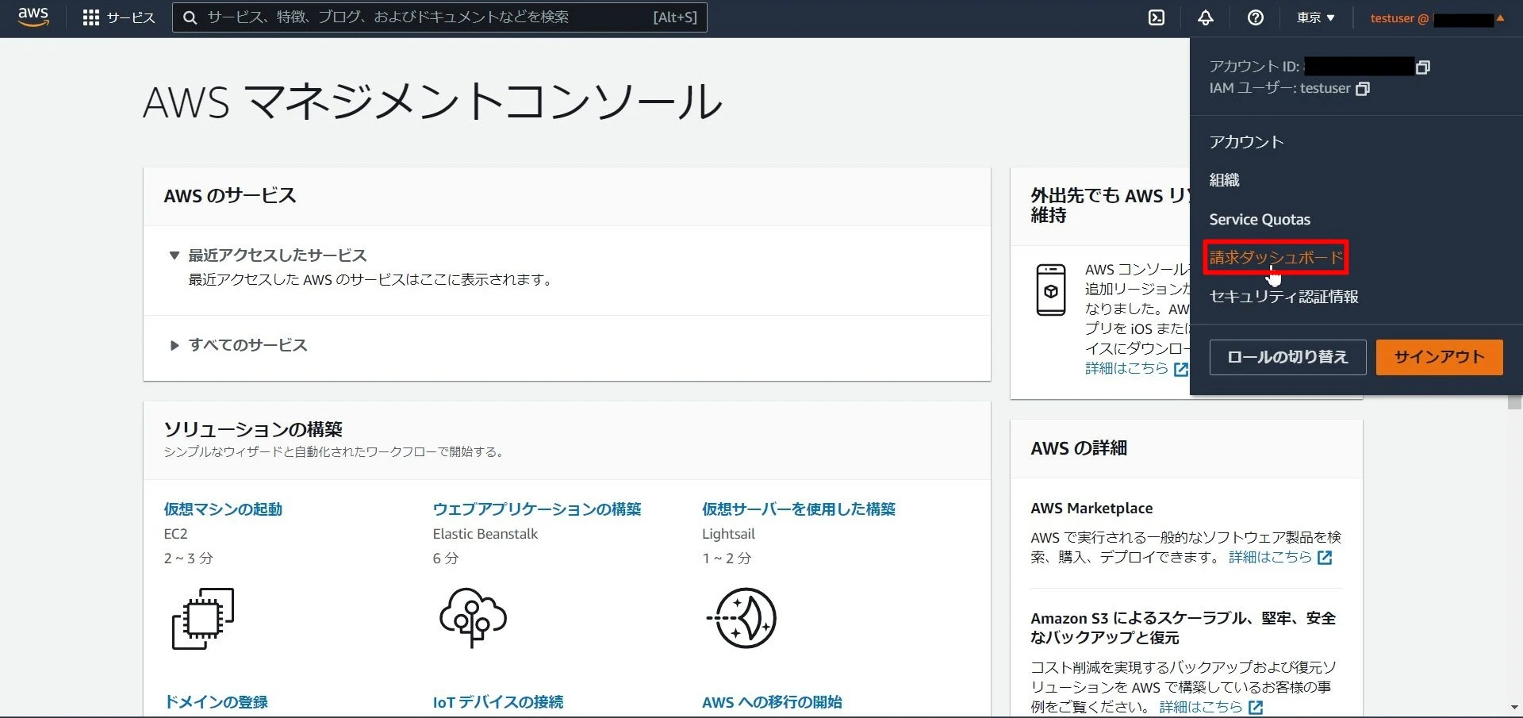Screen dimensions: 1523x718
Task: Click the サインアウト button
Action: pyautogui.click(x=1439, y=357)
